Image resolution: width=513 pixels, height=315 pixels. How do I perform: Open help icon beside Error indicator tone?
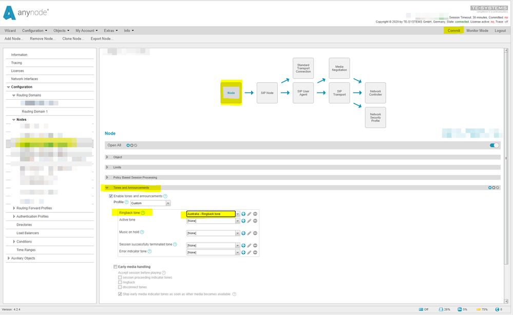pos(149,251)
